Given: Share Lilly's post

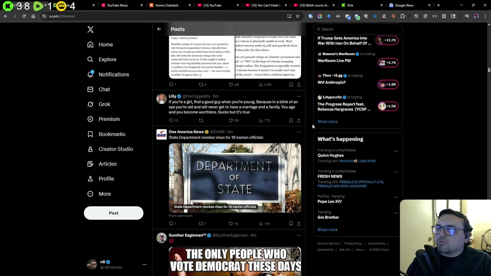Looking at the screenshot, I should tap(298, 120).
